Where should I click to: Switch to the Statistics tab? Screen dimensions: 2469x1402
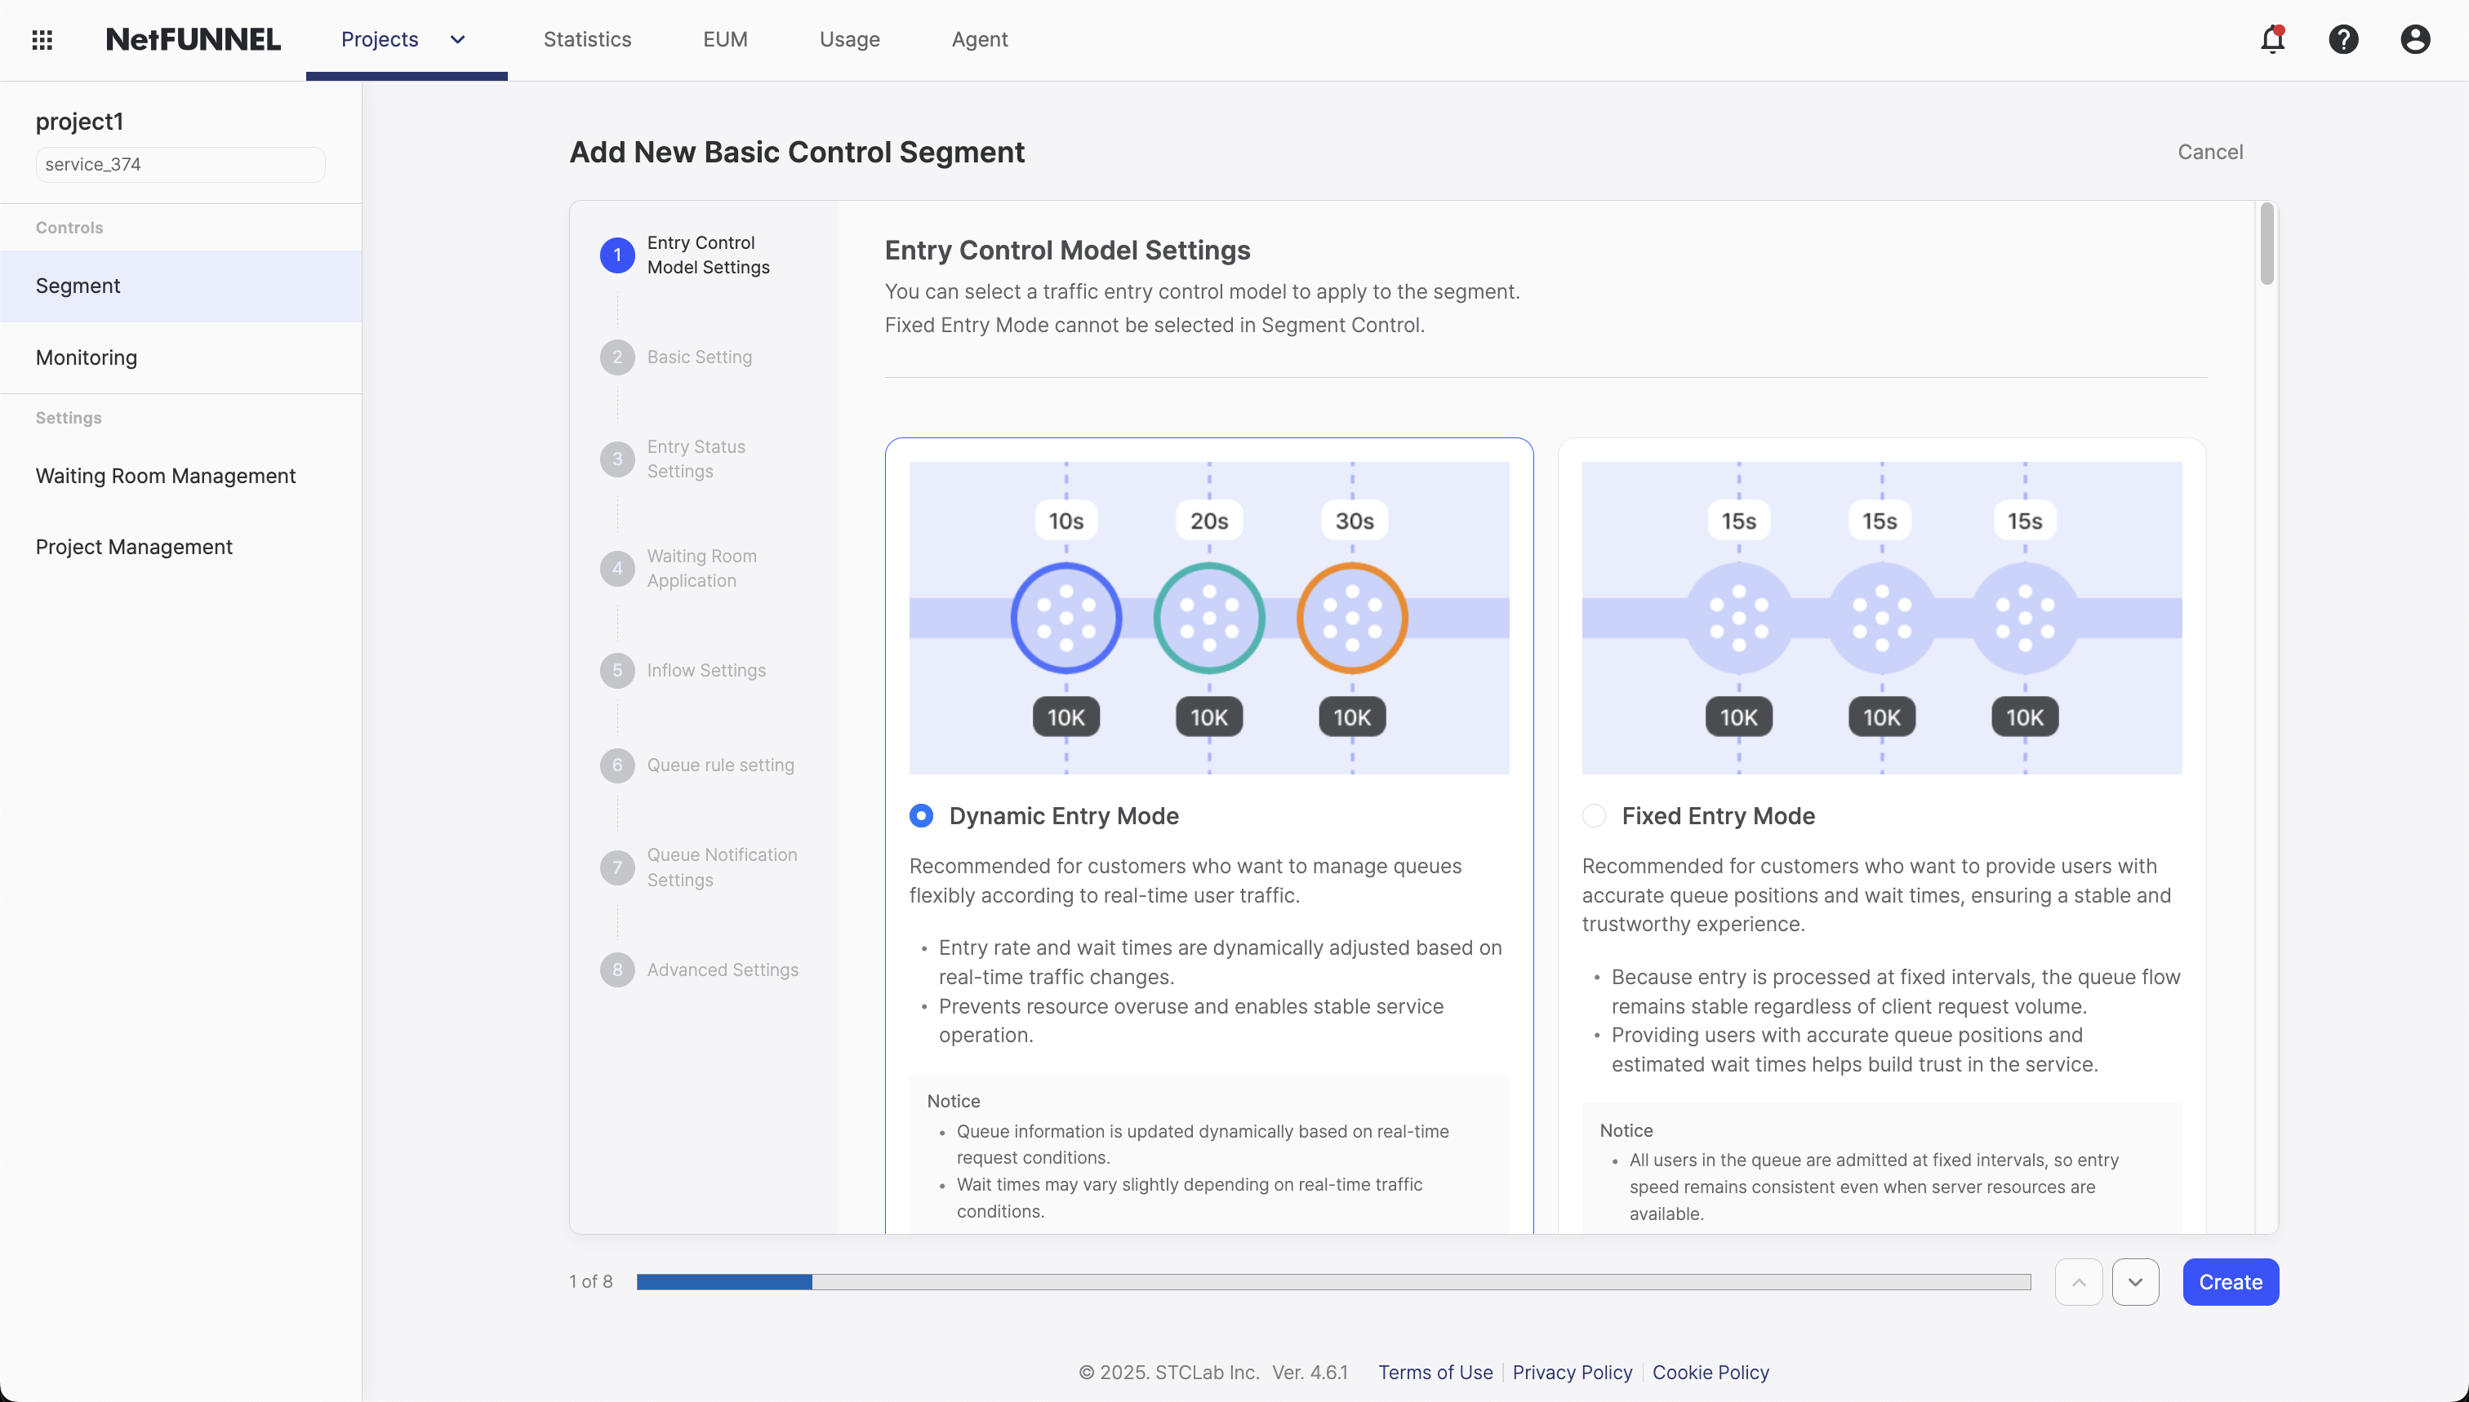click(x=587, y=39)
